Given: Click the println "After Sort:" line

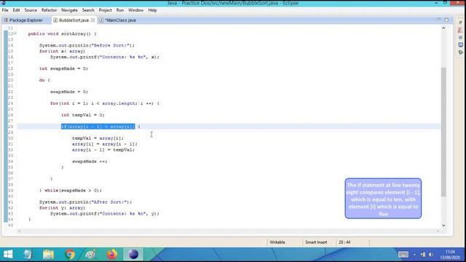Looking at the screenshot, I should click(86, 202).
